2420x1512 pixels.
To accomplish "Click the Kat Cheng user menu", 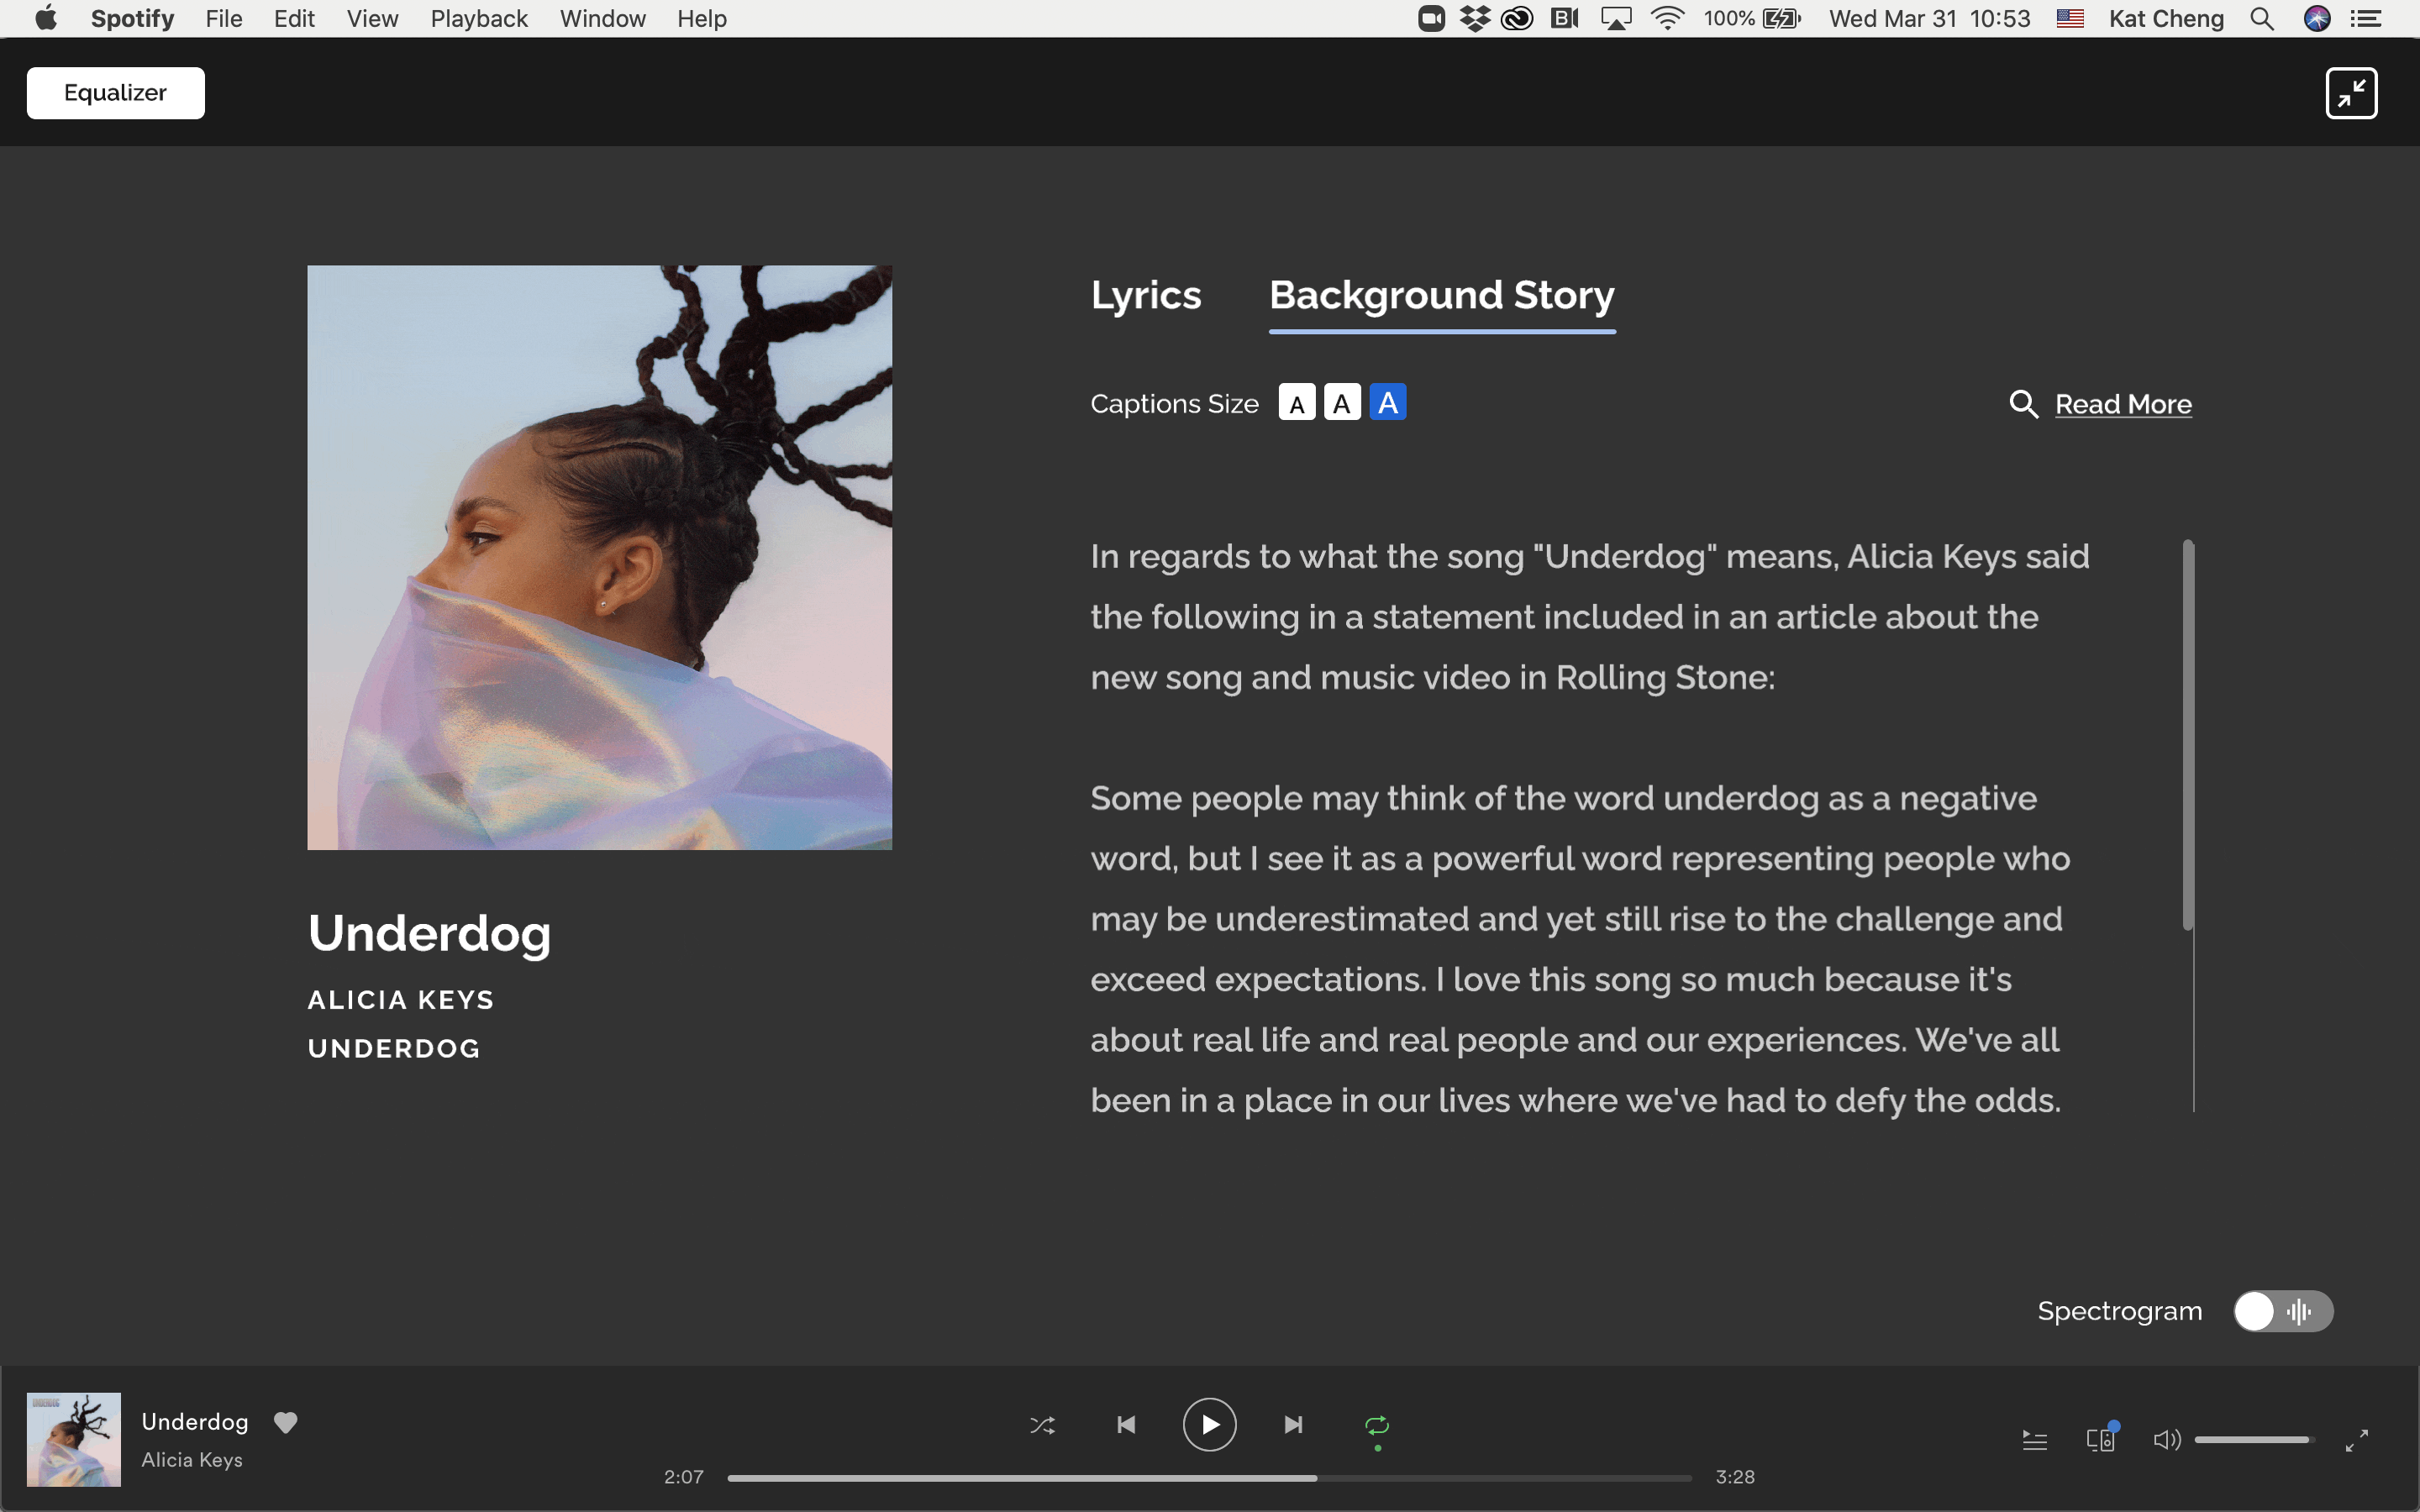I will (x=2166, y=18).
